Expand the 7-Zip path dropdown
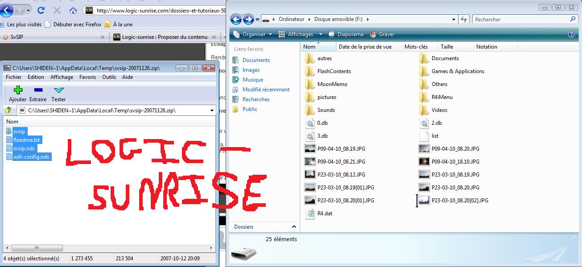The width and height of the screenshot is (582, 267). 212,111
